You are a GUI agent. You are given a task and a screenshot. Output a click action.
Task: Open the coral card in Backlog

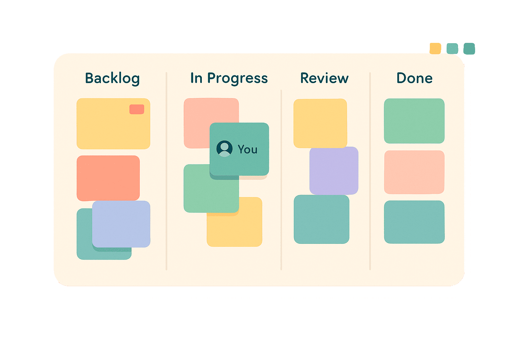pyautogui.click(x=108, y=178)
